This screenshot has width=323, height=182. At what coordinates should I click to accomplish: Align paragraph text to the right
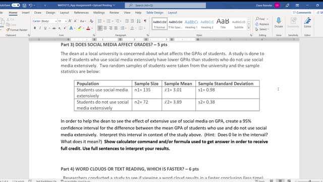pyautogui.click(x=111, y=28)
